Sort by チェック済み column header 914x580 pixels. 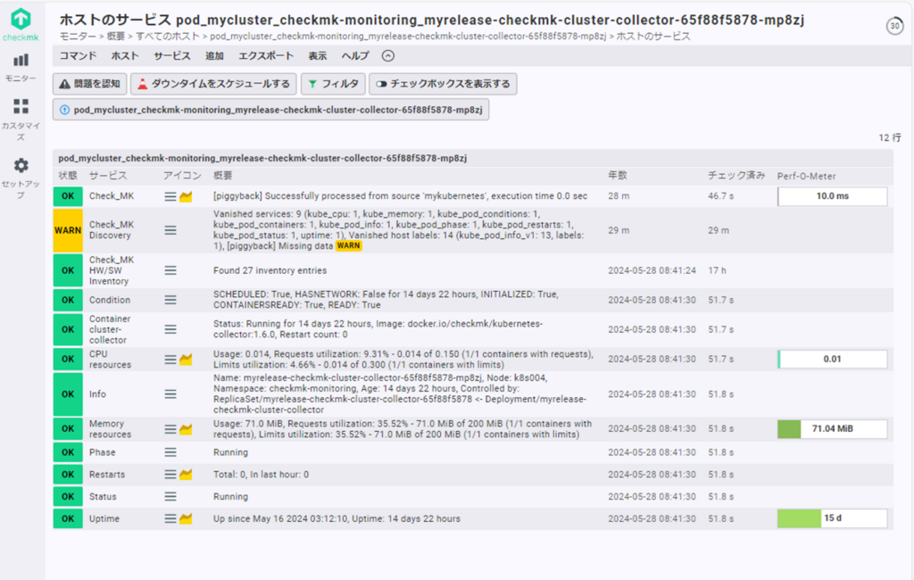[x=736, y=176]
